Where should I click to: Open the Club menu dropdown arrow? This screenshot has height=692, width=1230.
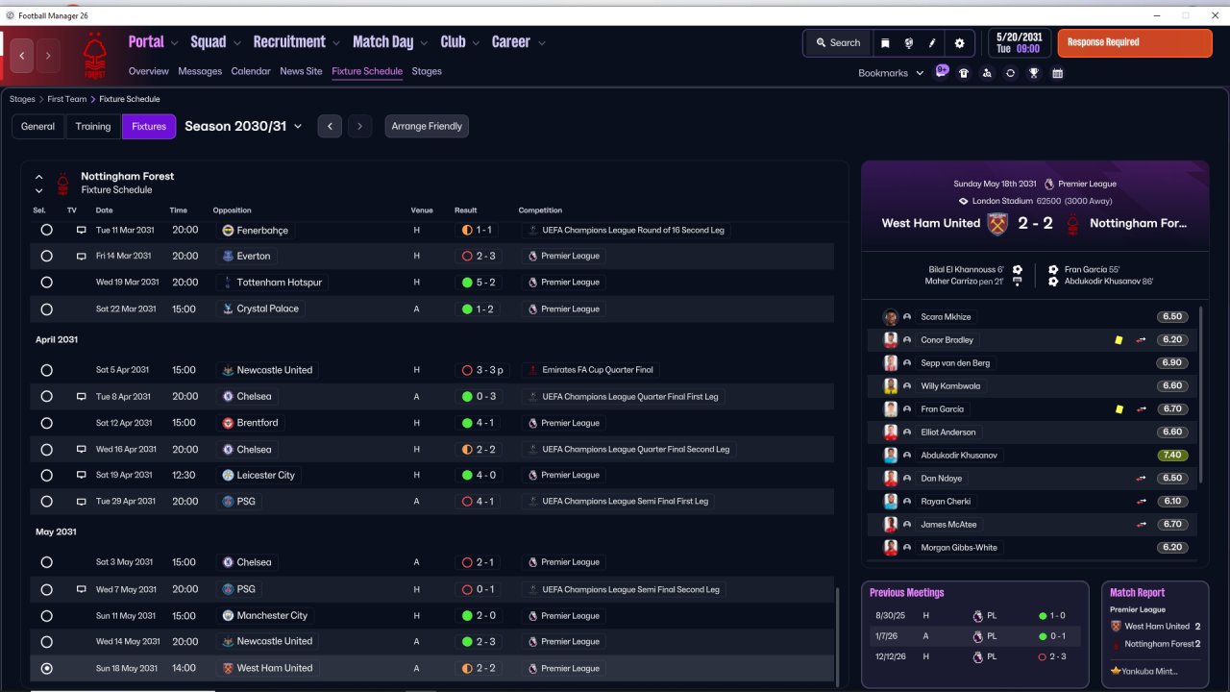475,43
